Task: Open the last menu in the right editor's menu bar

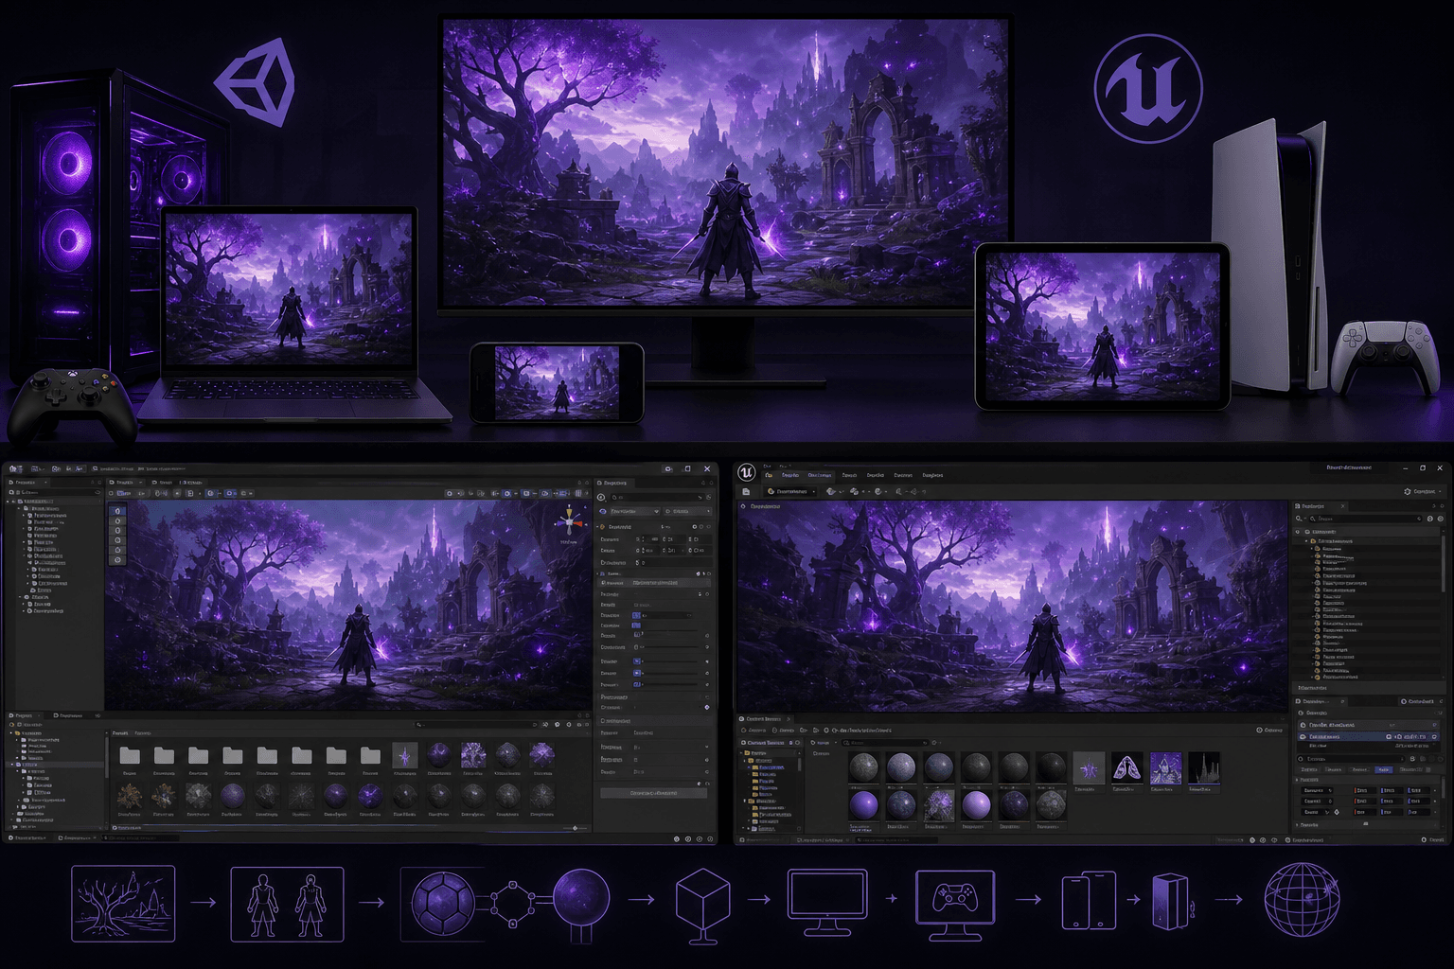Action: tap(932, 475)
